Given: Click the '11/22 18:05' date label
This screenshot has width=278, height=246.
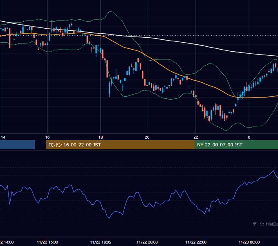Looking at the screenshot, I should [101, 242].
